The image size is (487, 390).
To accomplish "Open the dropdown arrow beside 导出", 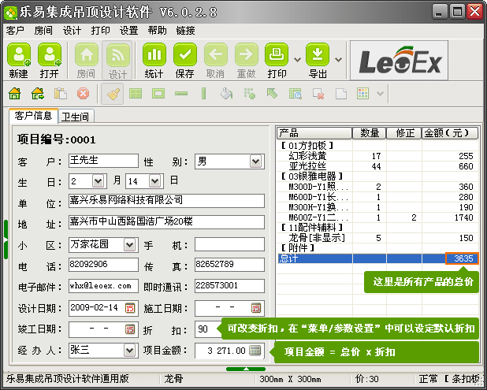I will [338, 59].
